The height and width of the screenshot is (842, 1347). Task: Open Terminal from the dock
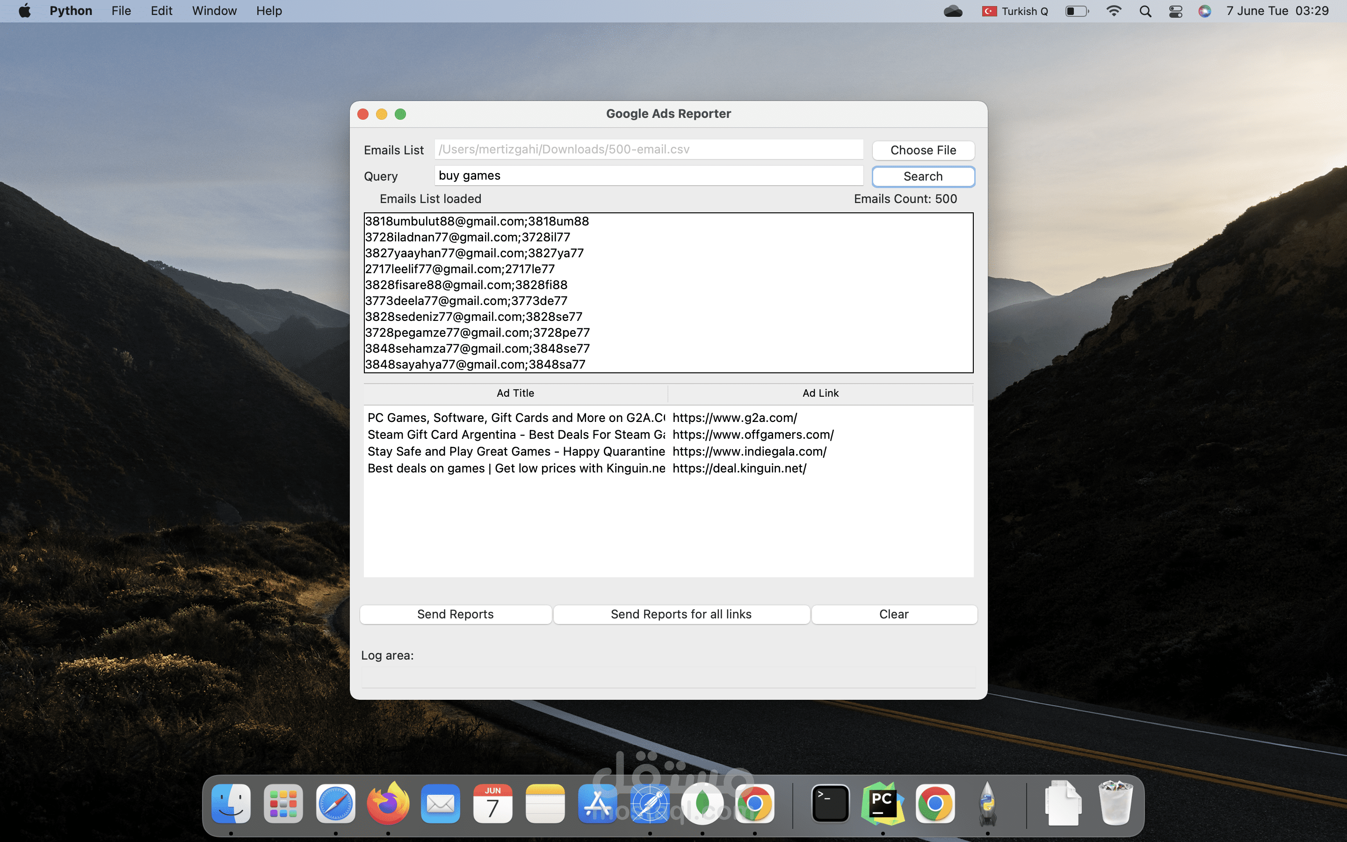coord(830,803)
